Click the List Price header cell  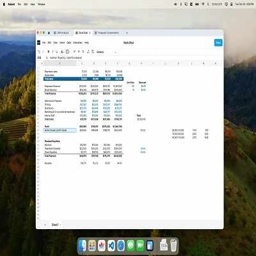tap(131, 83)
